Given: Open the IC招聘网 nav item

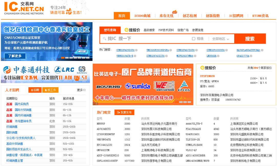Looking at the screenshot, I should (x=236, y=16).
